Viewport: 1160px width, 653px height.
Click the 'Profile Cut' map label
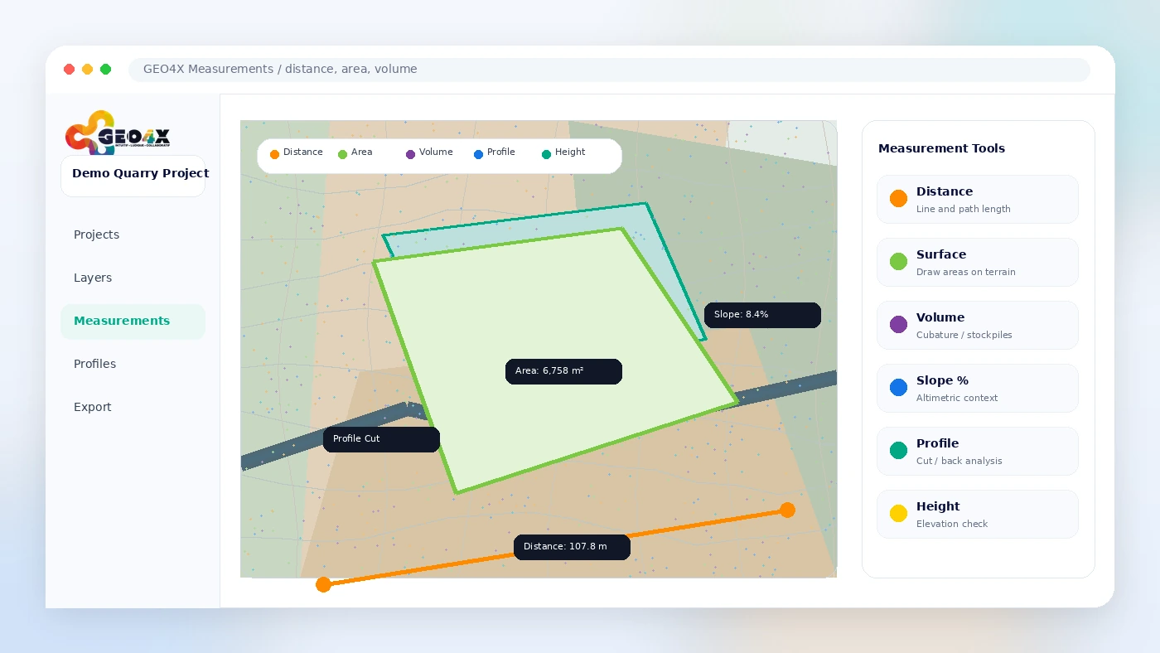(381, 439)
